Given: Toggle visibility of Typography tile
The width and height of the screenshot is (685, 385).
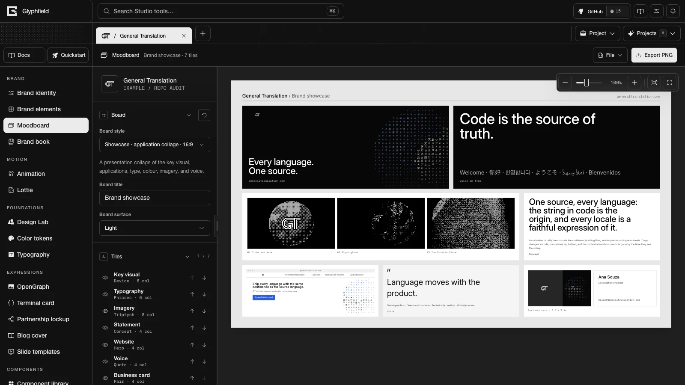Looking at the screenshot, I should coord(105,294).
